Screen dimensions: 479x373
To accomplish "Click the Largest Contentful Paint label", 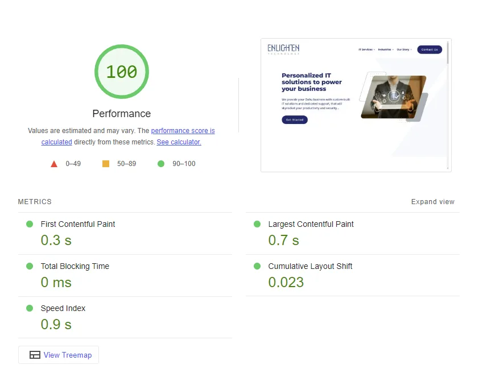I will point(311,224).
